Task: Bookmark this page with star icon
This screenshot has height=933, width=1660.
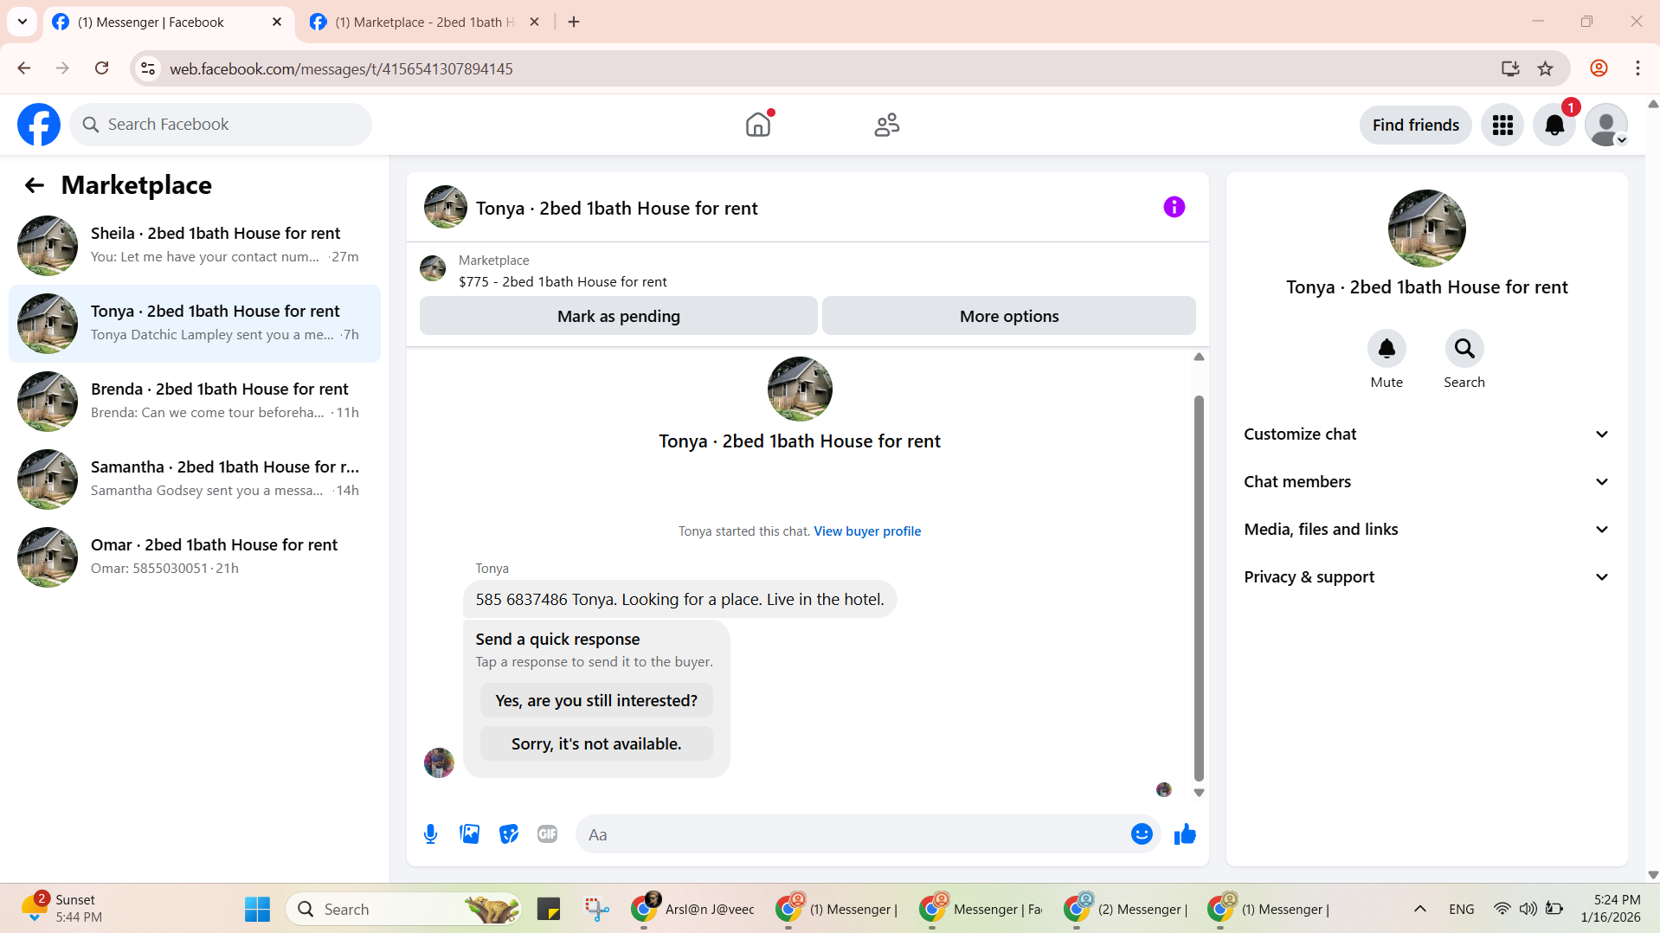Action: pos(1546,68)
